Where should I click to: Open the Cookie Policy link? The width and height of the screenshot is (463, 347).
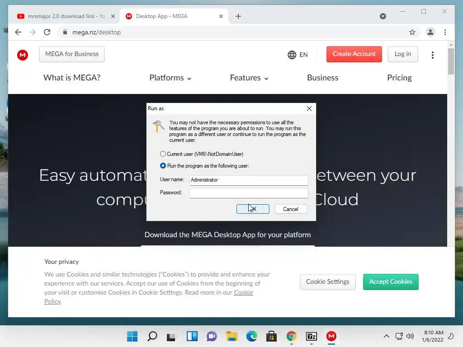point(244,292)
